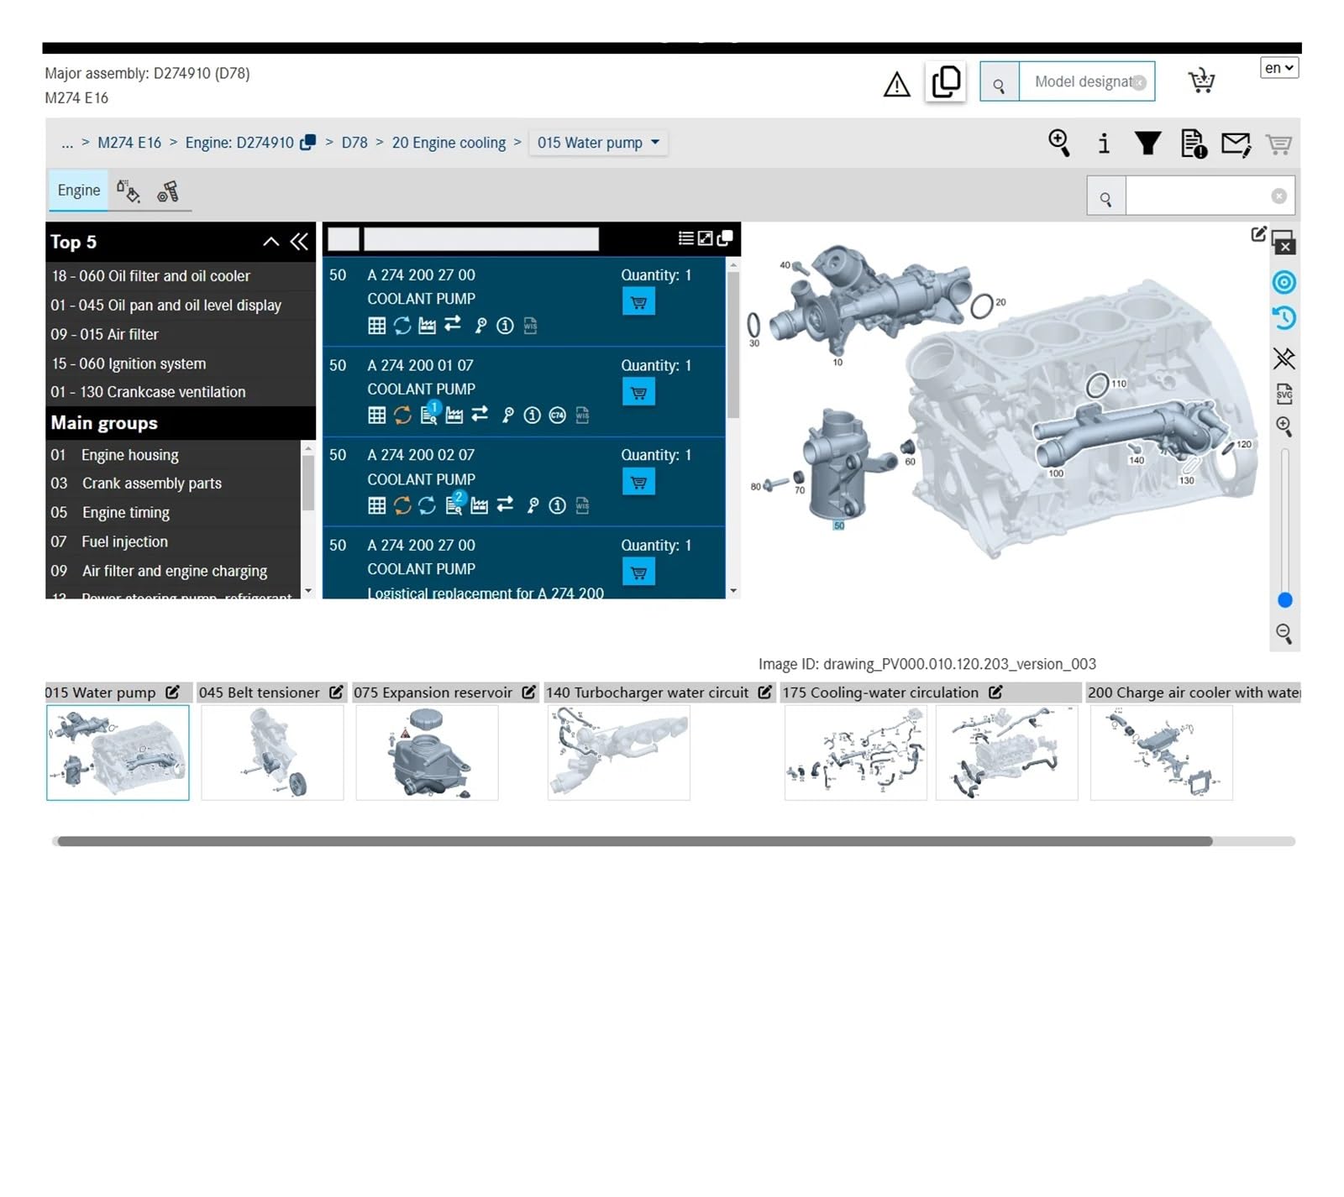Open the 140 Turbocharger water circuit thumbnail
1344x1197 pixels.
618,753
